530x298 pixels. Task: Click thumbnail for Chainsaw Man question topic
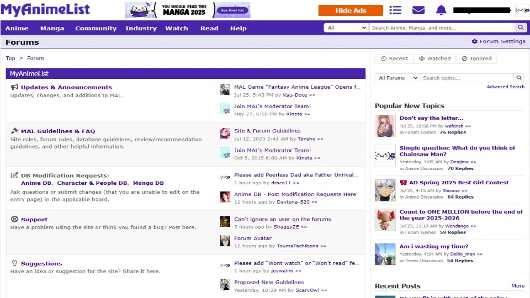point(385,156)
